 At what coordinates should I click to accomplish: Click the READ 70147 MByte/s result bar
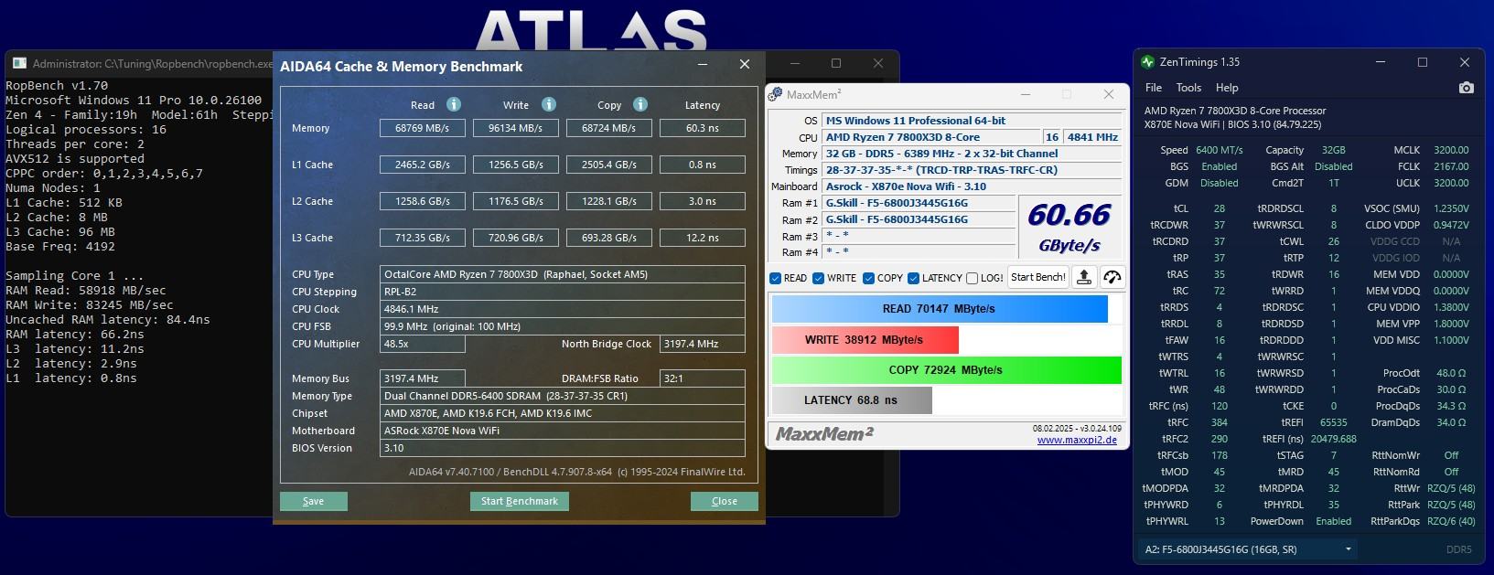940,309
